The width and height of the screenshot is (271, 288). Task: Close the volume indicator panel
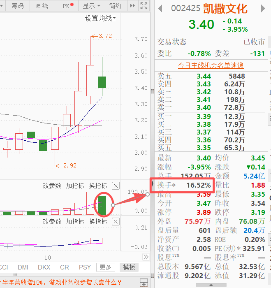(x=116, y=186)
